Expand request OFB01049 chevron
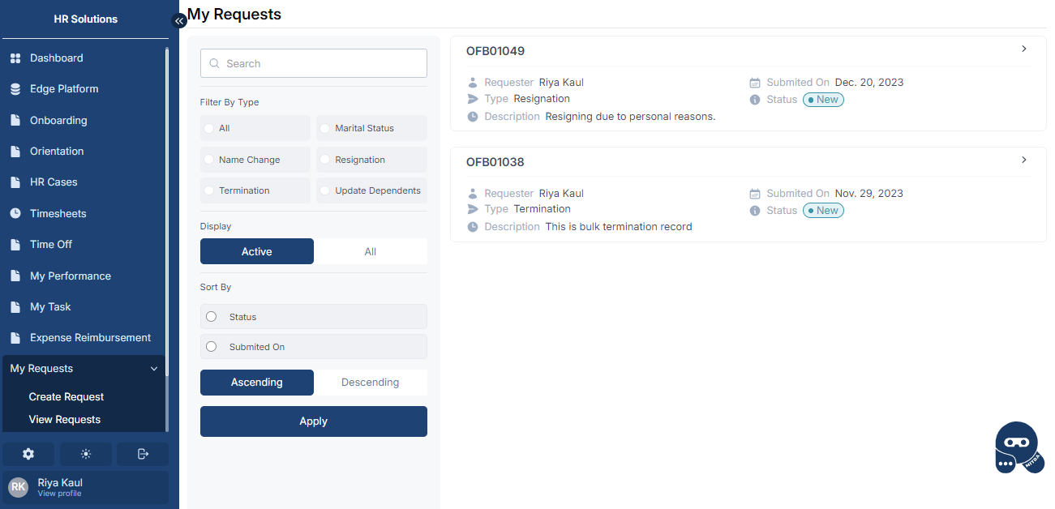 coord(1024,49)
